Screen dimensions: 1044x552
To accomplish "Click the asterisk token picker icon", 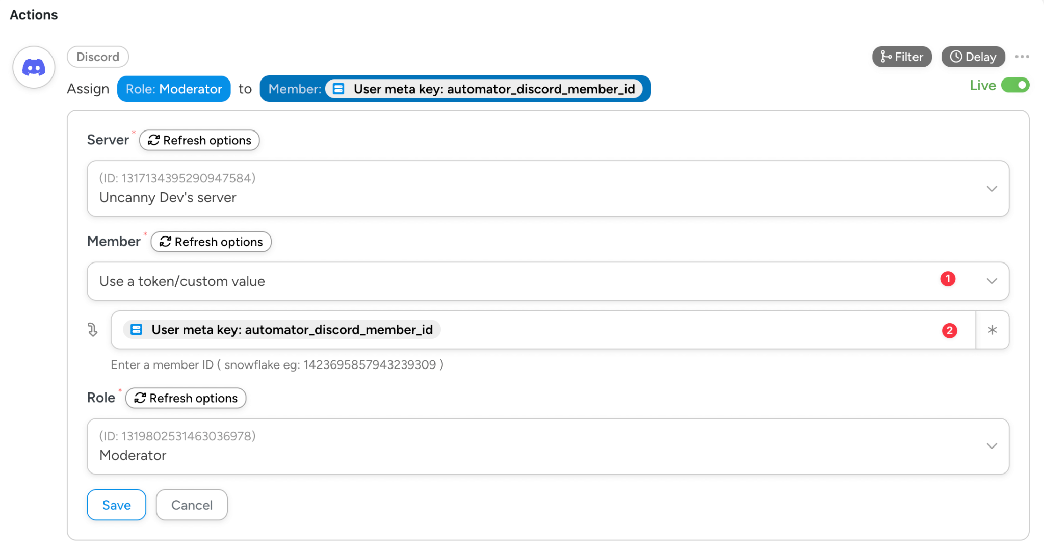I will click(992, 330).
